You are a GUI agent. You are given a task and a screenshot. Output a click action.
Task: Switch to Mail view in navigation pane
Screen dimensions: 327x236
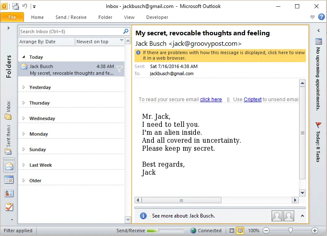[x=9, y=166]
